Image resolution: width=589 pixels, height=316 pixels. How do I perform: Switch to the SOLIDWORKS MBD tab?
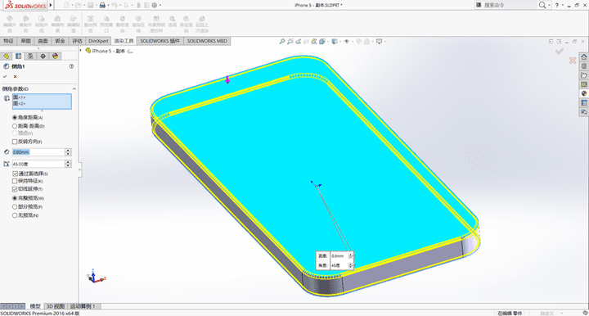coord(207,41)
